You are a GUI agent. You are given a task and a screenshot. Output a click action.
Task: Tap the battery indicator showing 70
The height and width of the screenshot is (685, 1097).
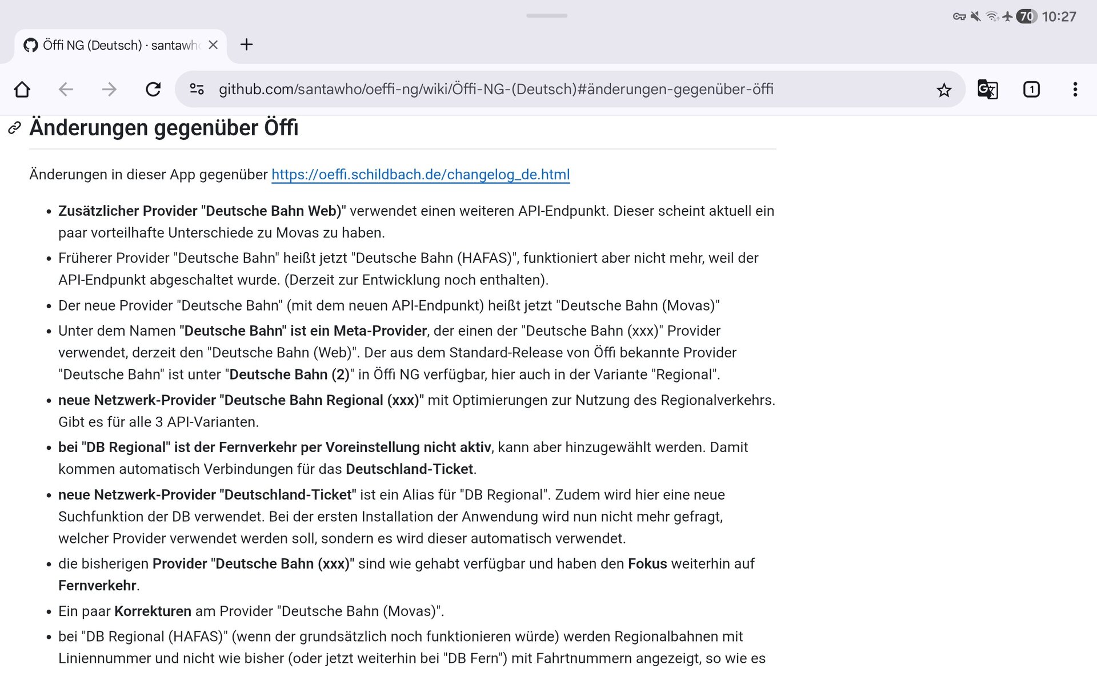tap(1026, 17)
